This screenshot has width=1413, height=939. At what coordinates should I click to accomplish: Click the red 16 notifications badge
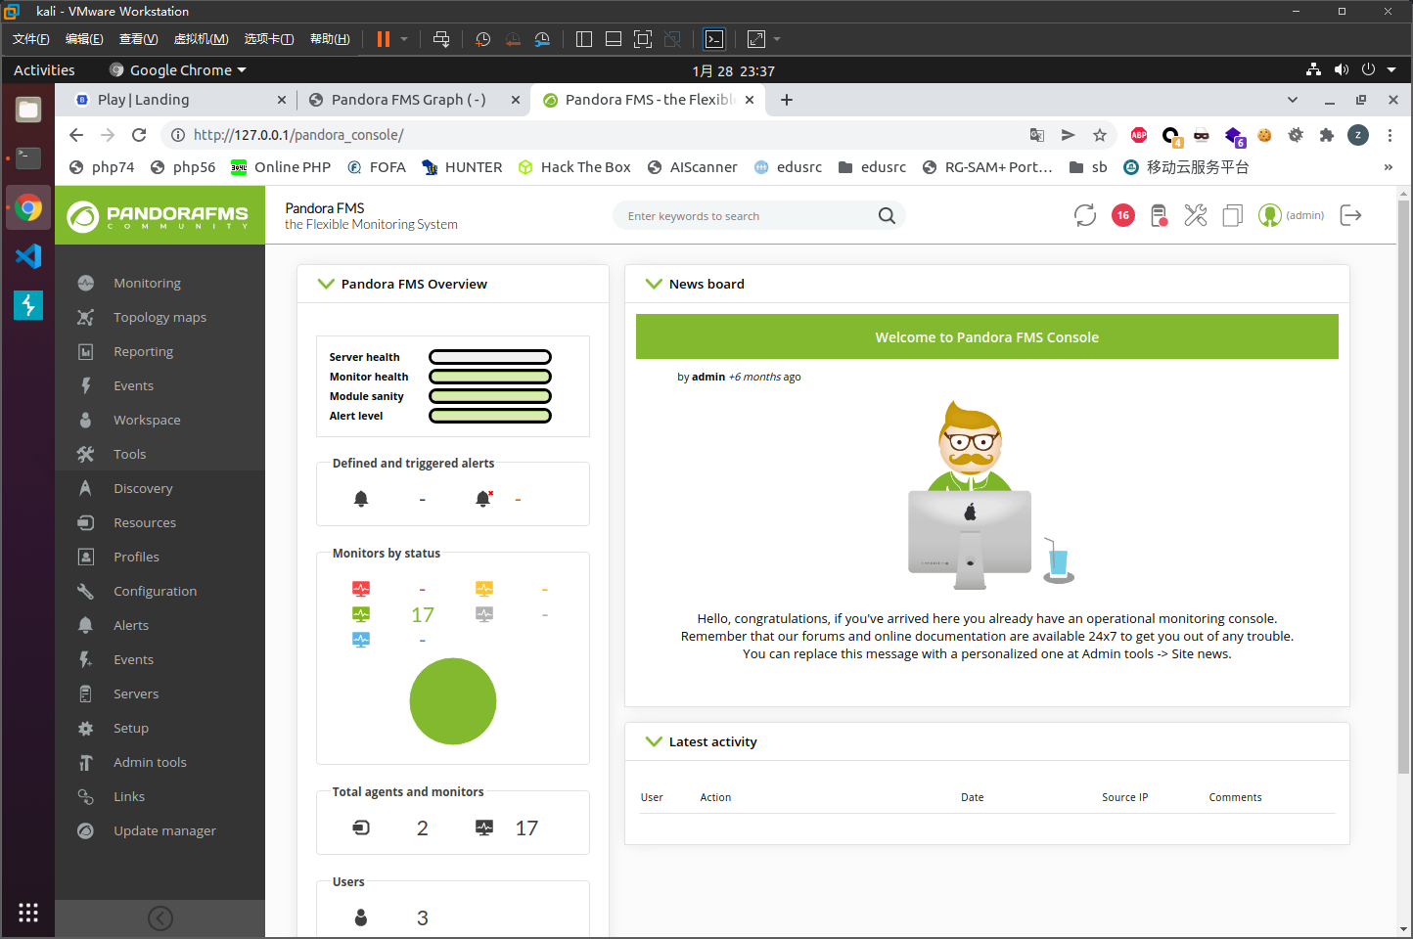(x=1123, y=215)
